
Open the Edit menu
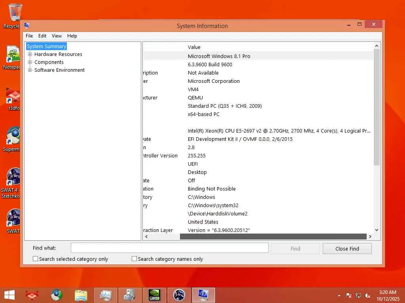[42, 36]
